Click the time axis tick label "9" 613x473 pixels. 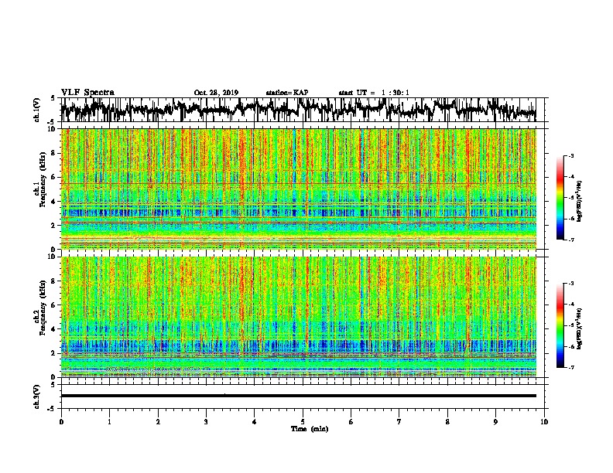[495, 422]
